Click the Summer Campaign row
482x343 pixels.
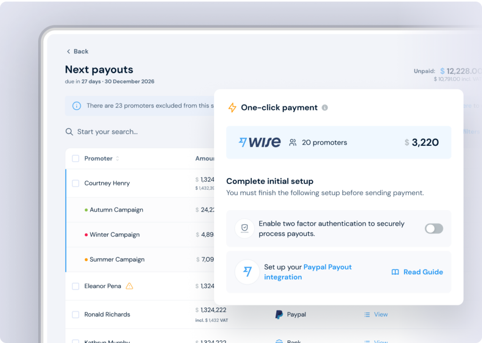(x=140, y=260)
